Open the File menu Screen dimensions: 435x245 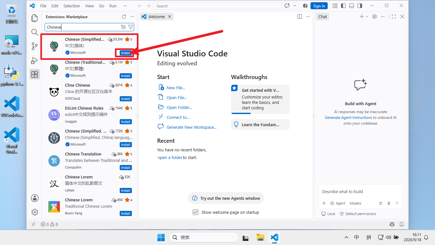coord(43,6)
